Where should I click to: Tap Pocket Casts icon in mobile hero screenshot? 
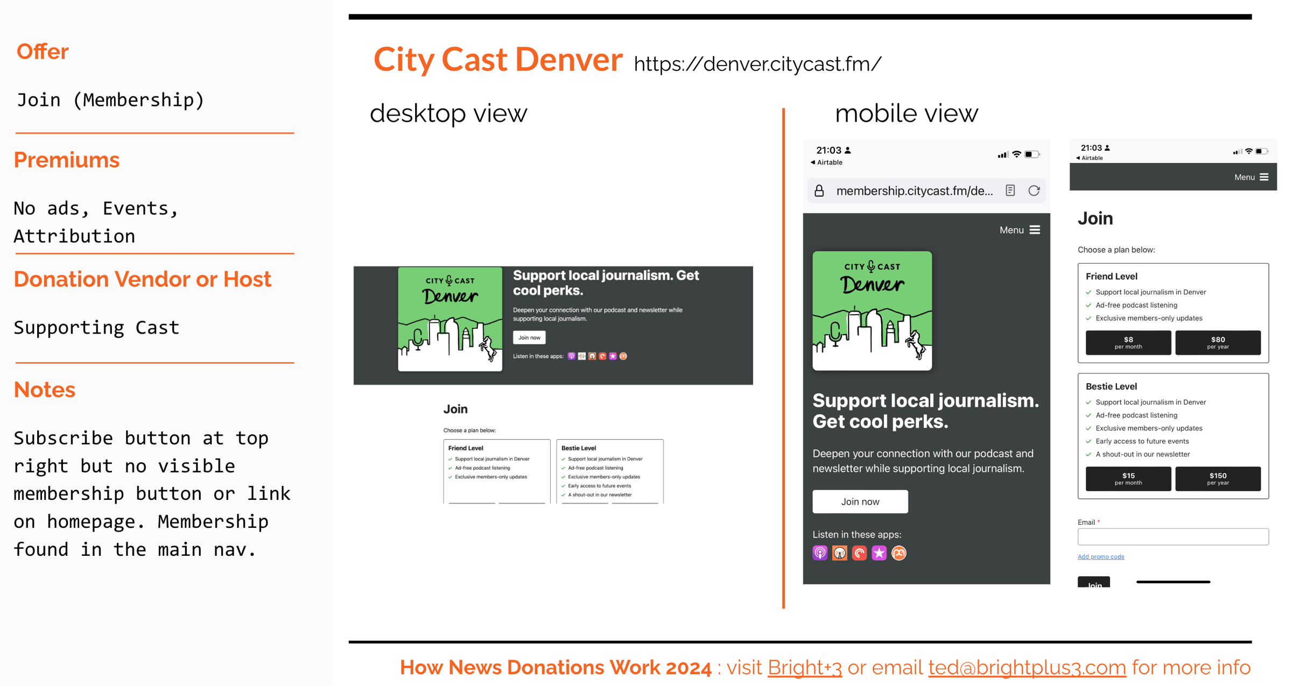coord(859,553)
